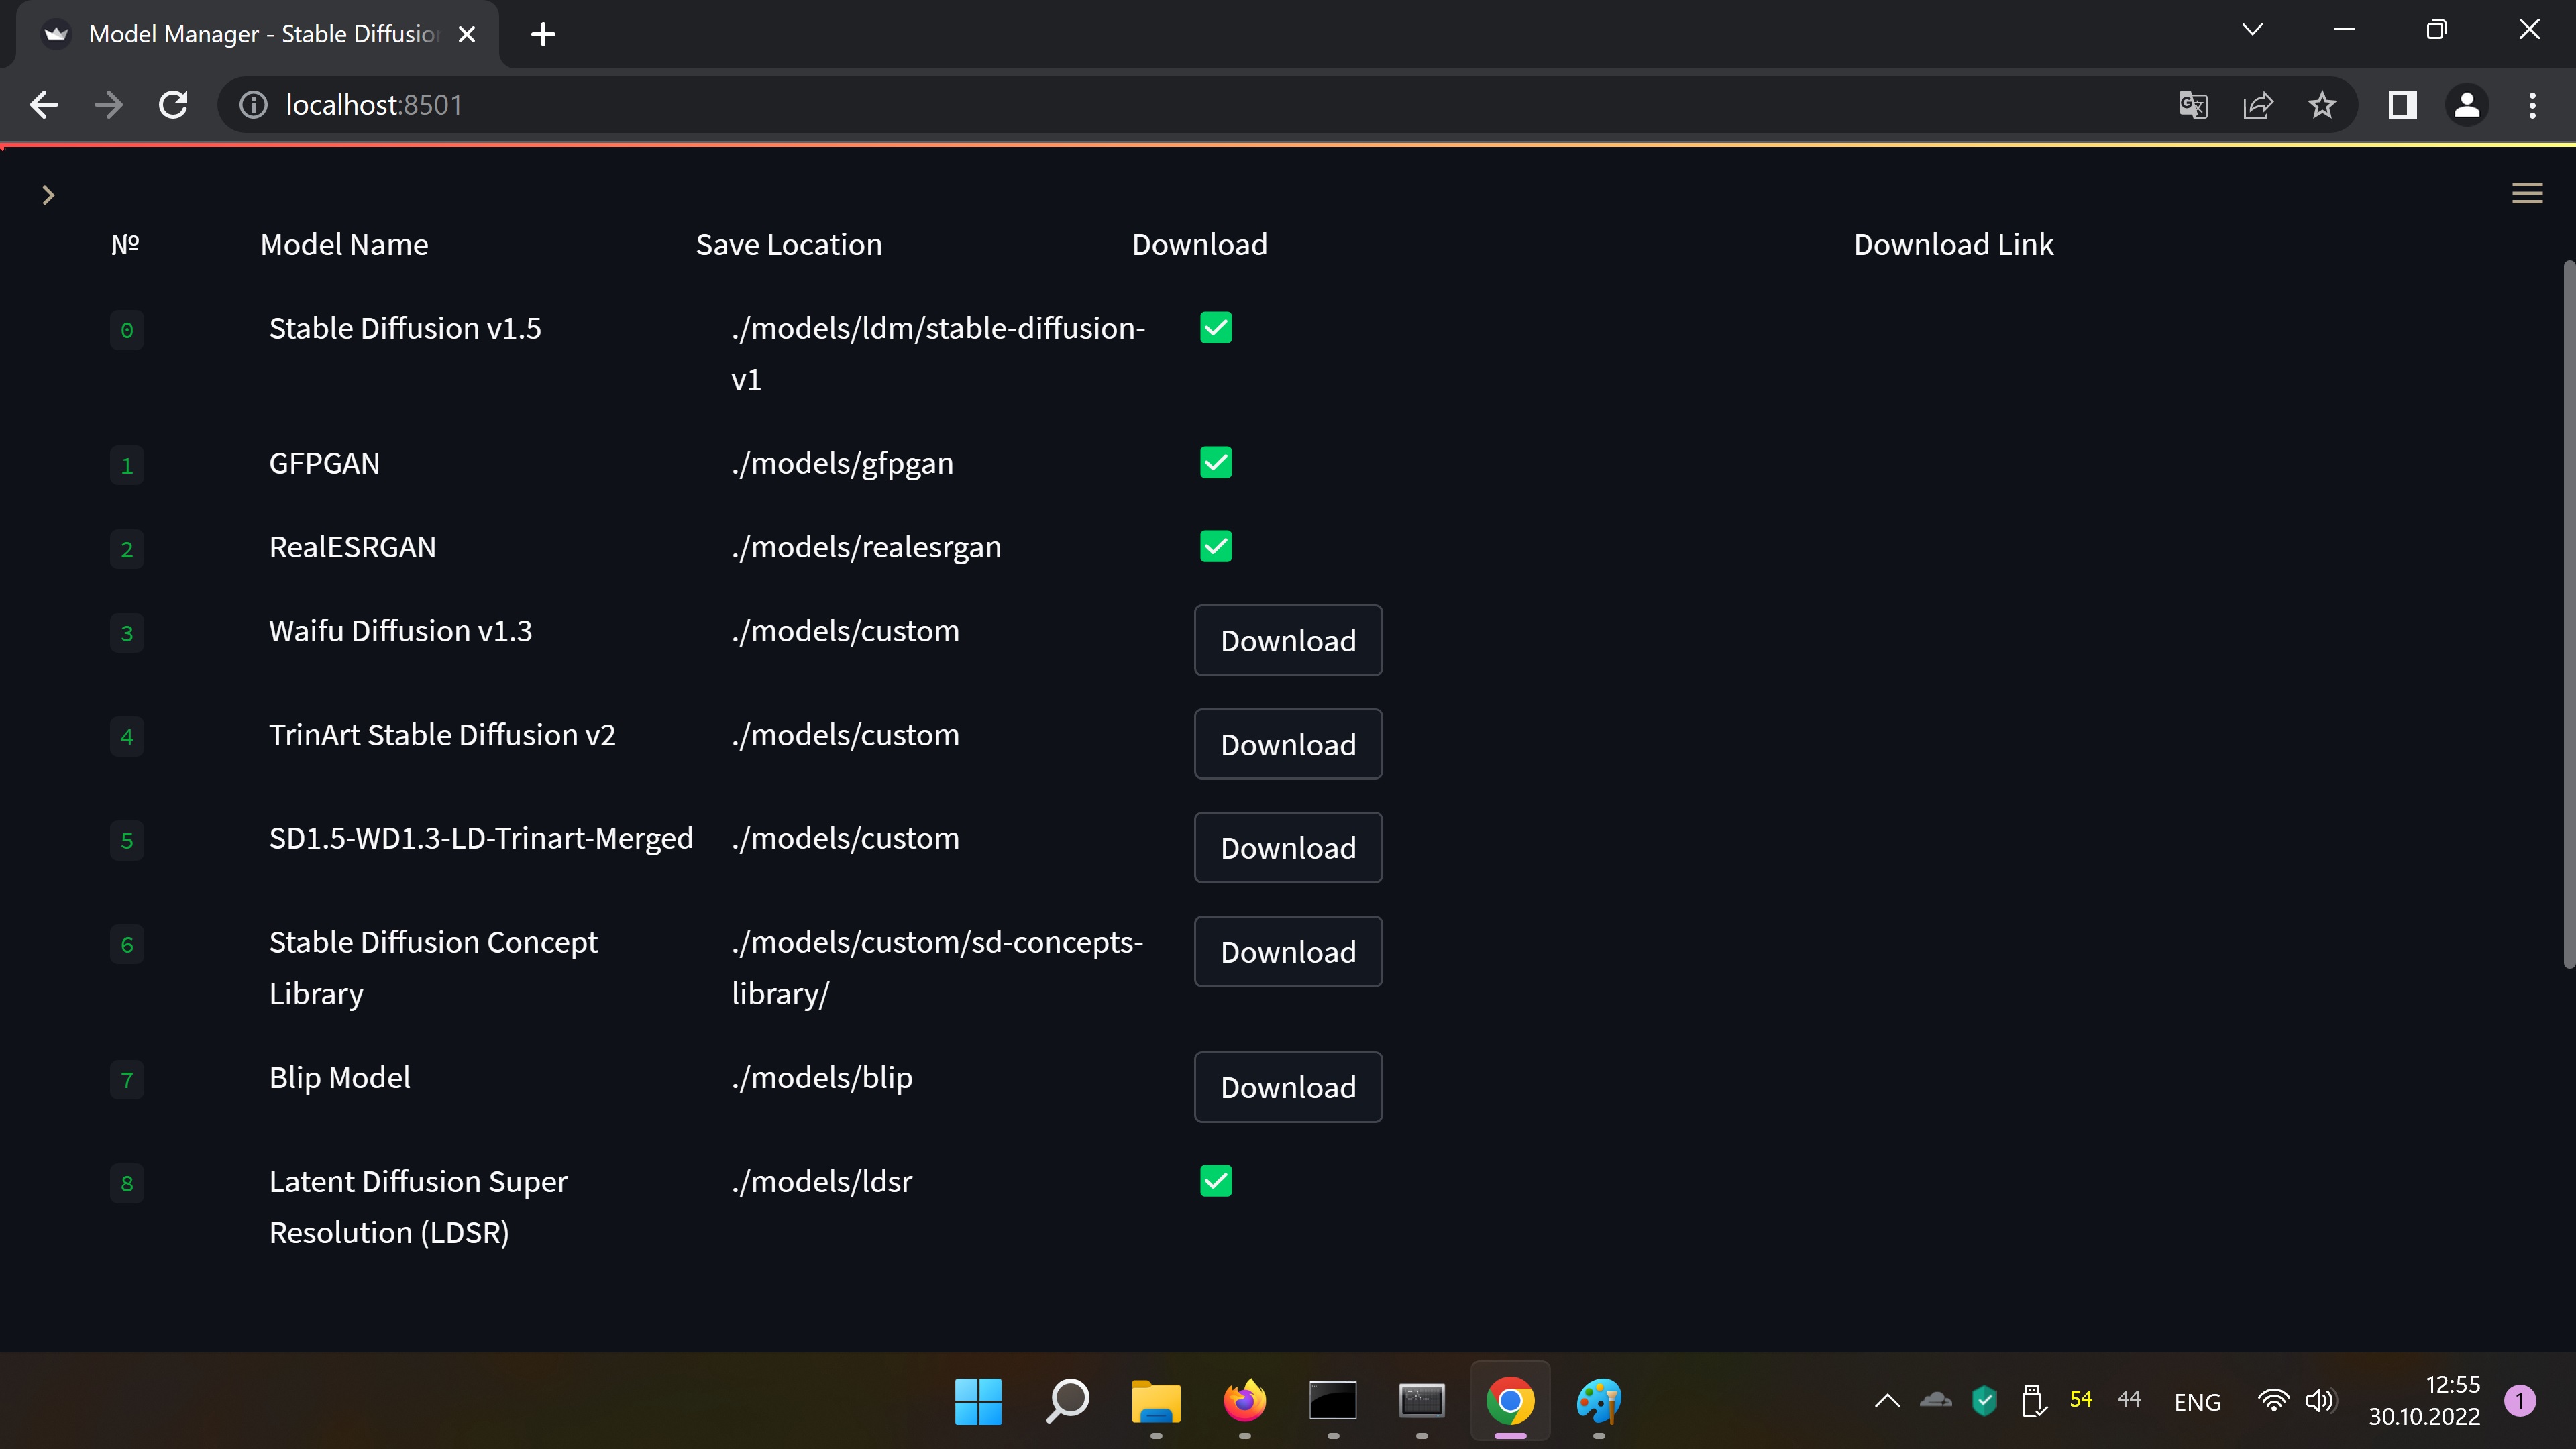
Task: Expand the app sidebar chevron
Action: click(x=49, y=194)
